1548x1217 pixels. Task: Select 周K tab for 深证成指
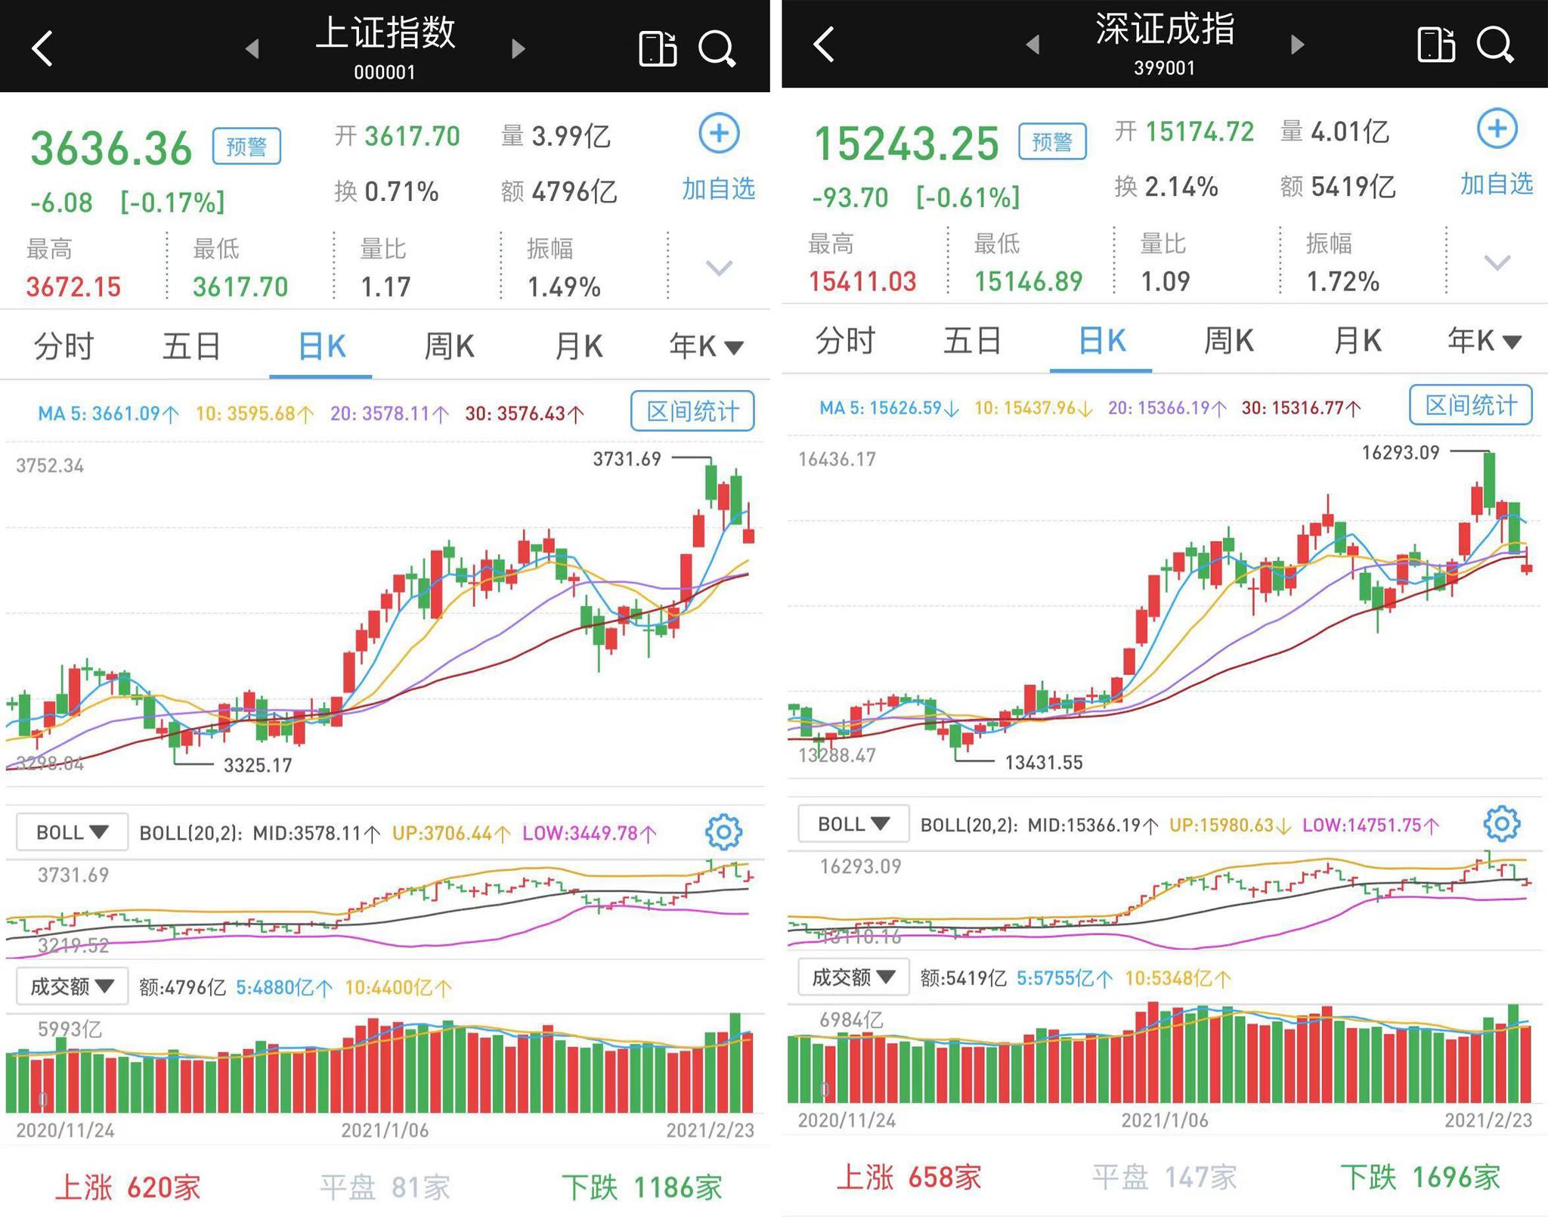coord(1229,341)
